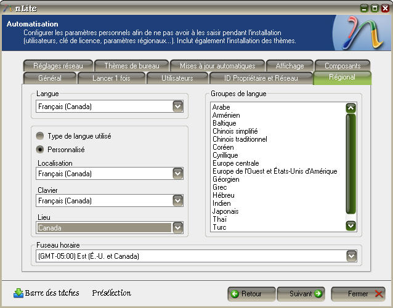The width and height of the screenshot is (393, 308).
Task: Switch to the Composants tab
Action: pos(342,66)
